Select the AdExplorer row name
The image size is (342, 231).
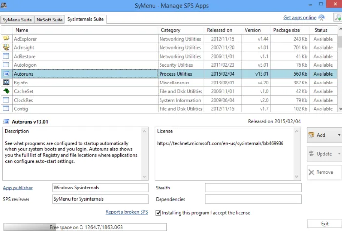click(25, 39)
